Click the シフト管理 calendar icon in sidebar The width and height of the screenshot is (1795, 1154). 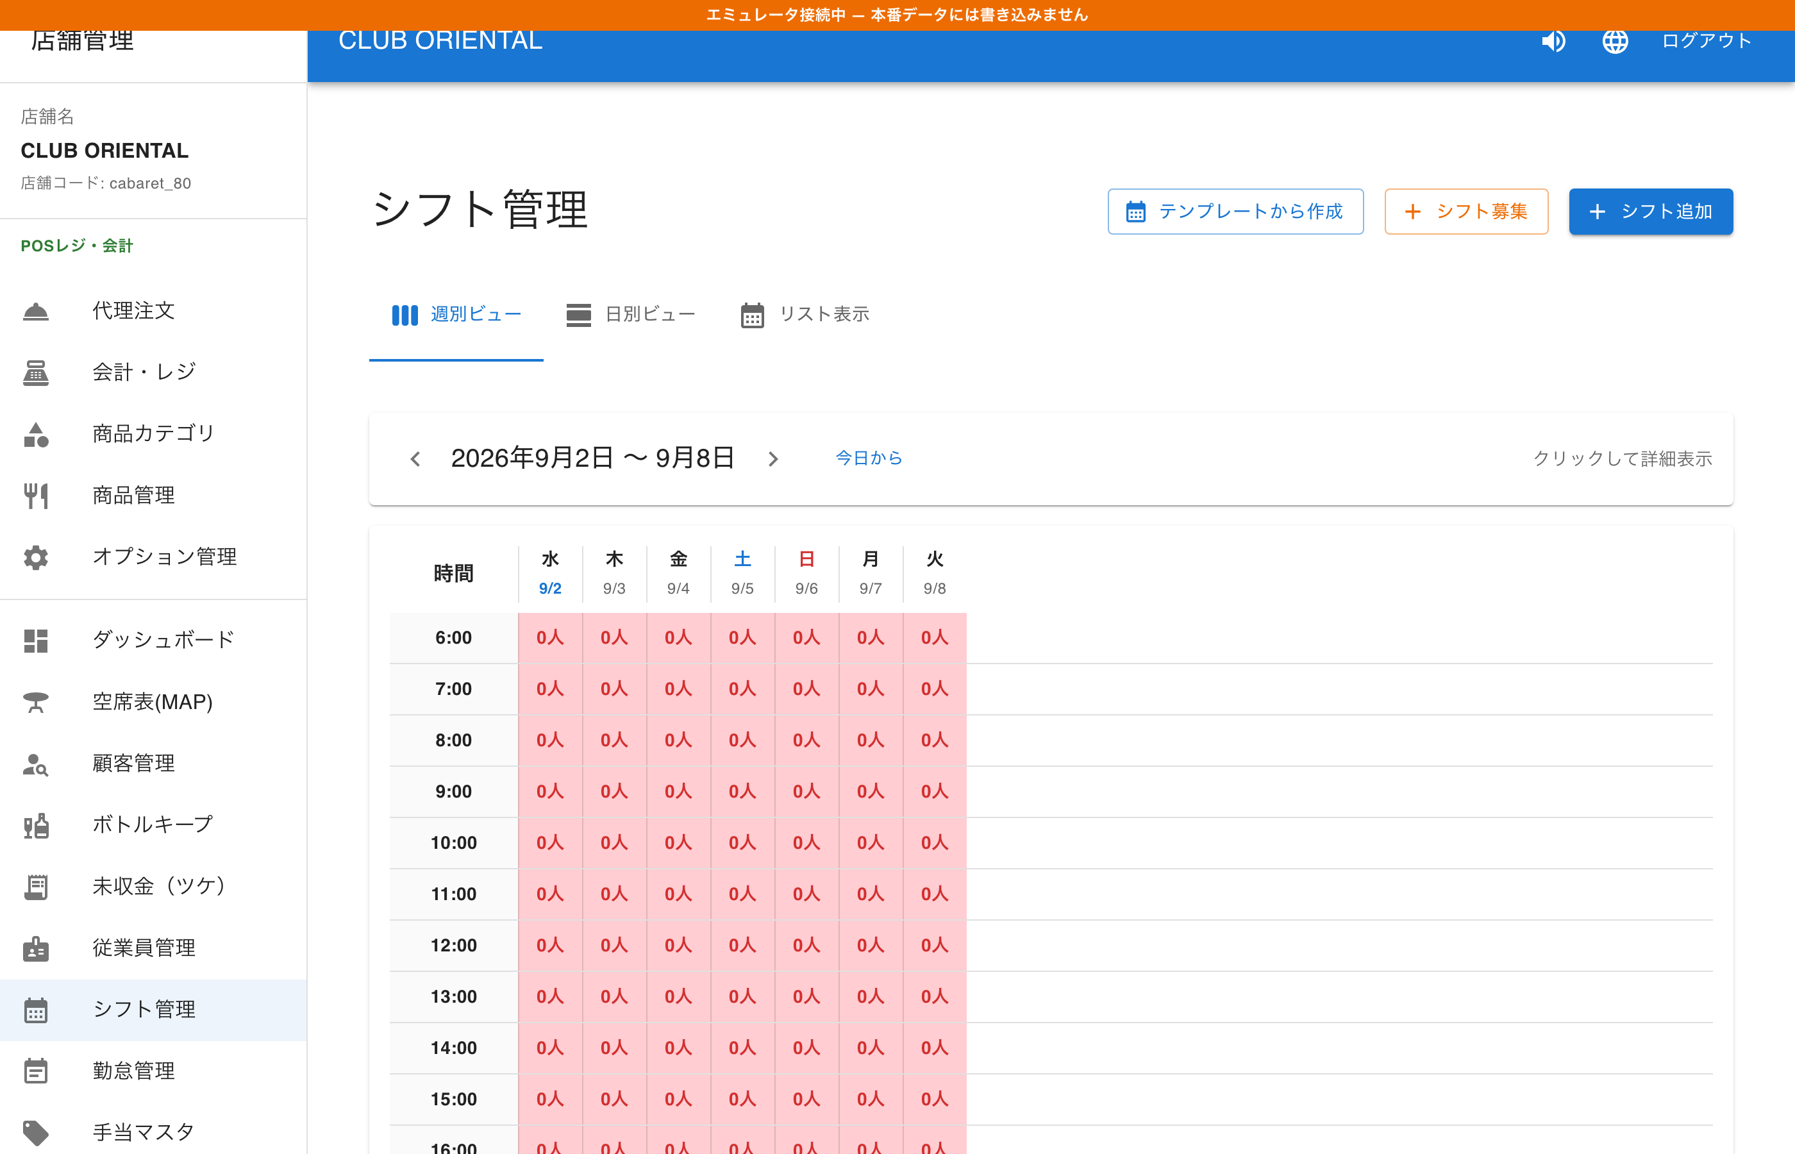[36, 1009]
